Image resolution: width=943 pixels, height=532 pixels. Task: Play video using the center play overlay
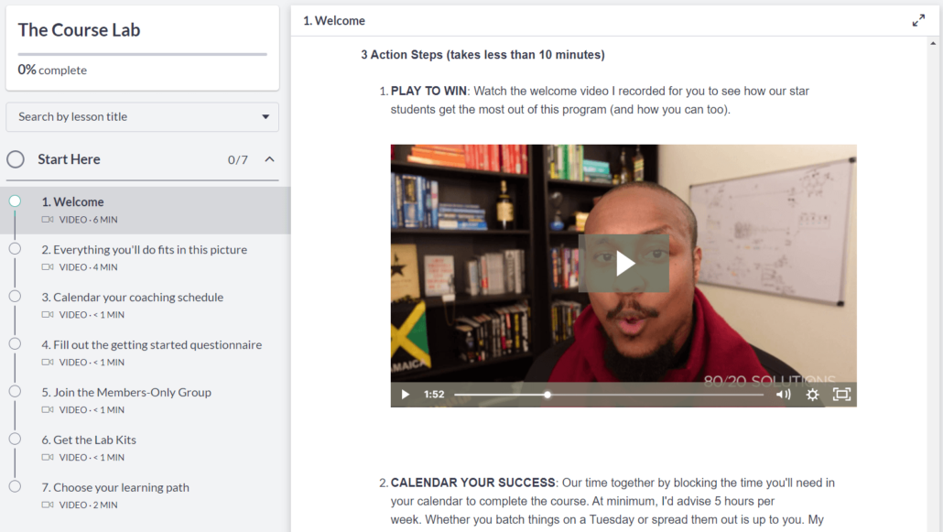click(623, 263)
